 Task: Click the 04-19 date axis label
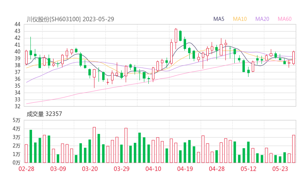click(185, 169)
